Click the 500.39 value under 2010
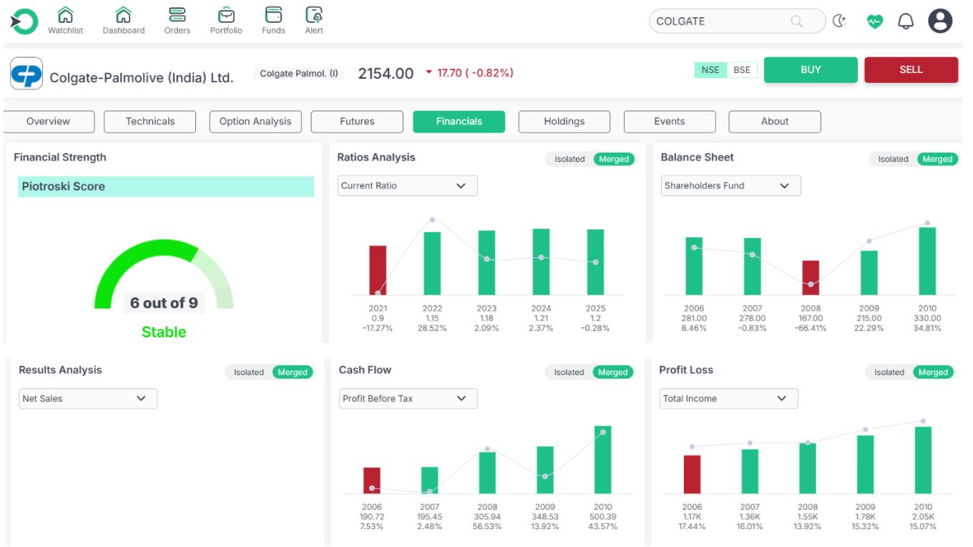 pyautogui.click(x=603, y=517)
